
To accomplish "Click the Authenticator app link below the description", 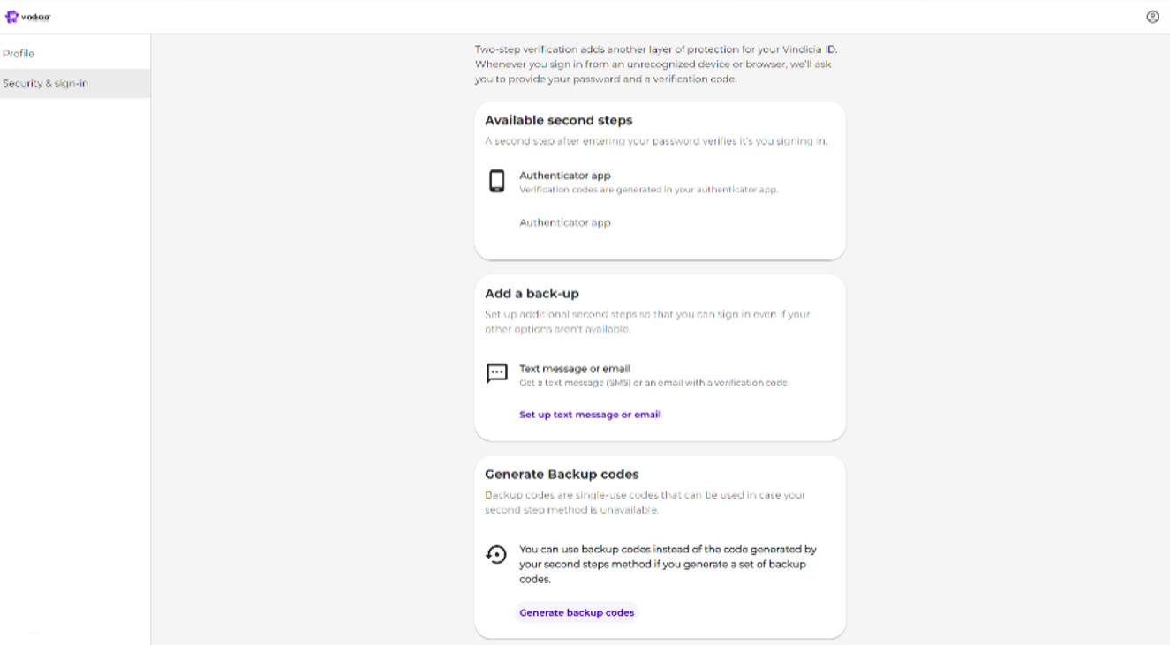I will pyautogui.click(x=565, y=223).
